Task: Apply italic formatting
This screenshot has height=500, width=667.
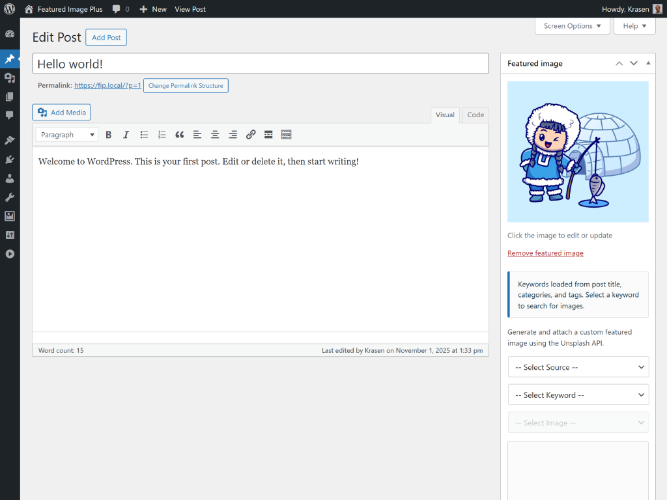Action: click(126, 135)
